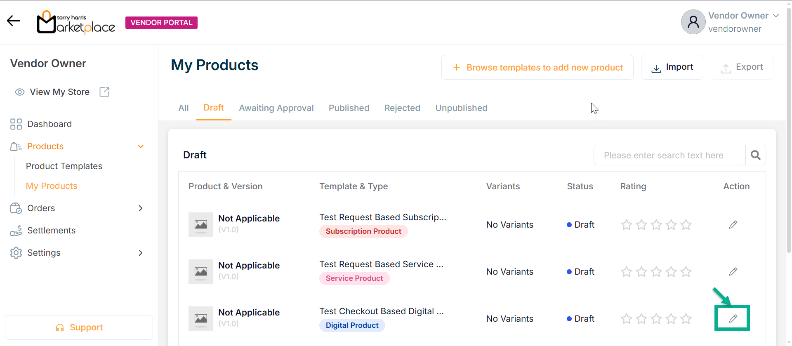
Task: Click the Vendor Owner avatar icon
Action: [693, 22]
